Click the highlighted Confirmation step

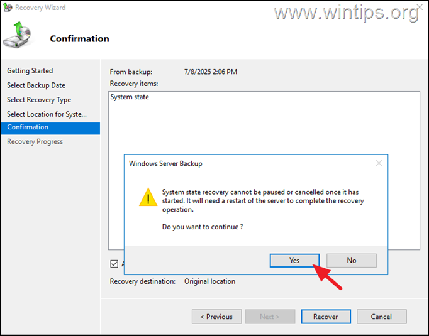pos(28,127)
